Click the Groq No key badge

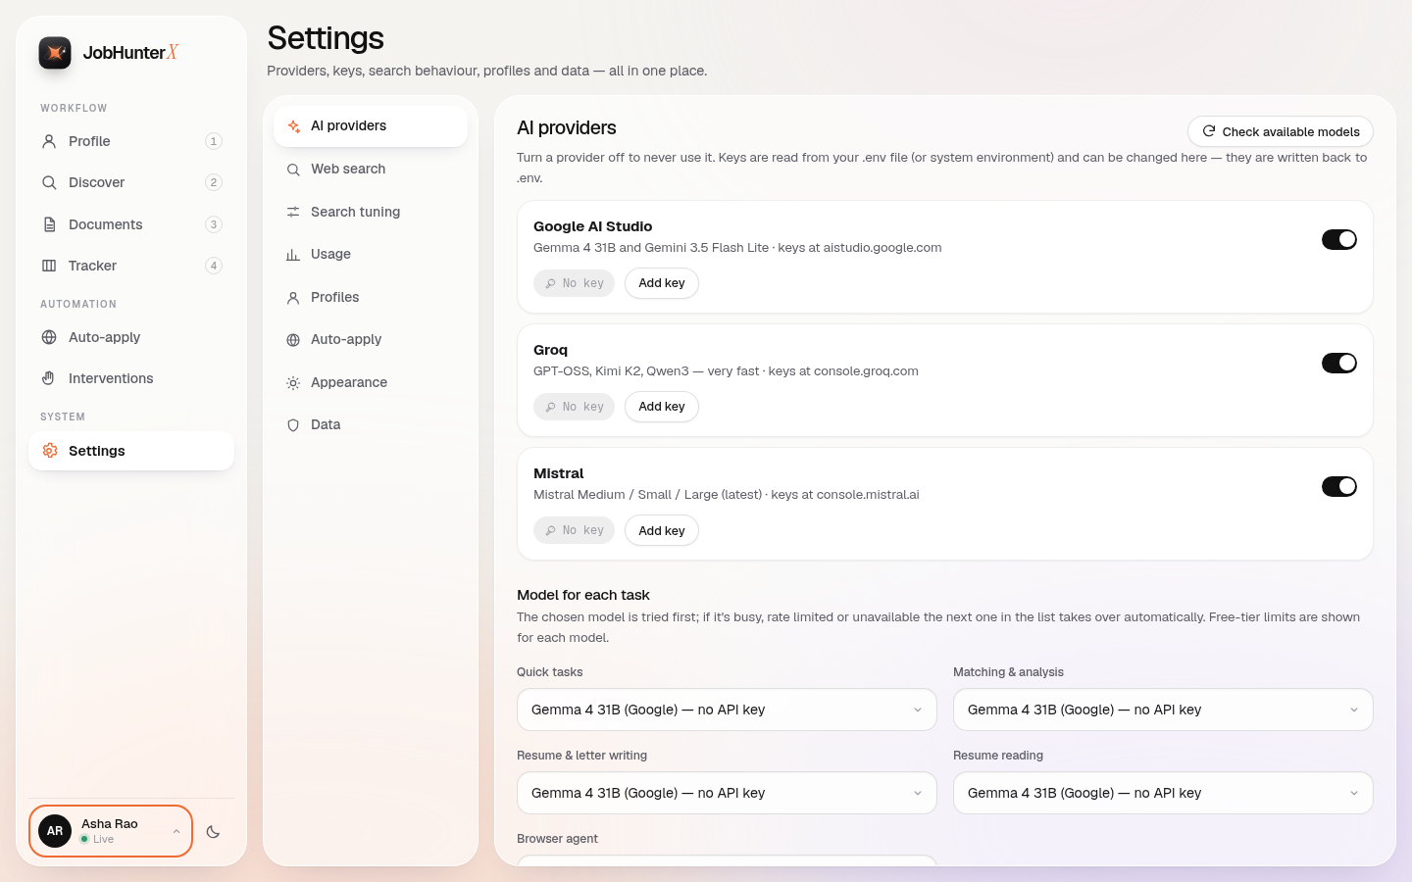pyautogui.click(x=574, y=407)
